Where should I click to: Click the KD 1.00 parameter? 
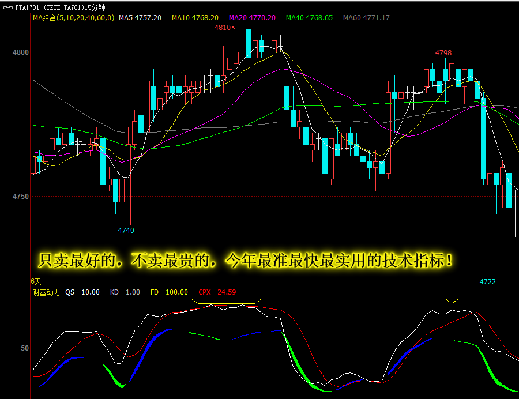tap(125, 292)
